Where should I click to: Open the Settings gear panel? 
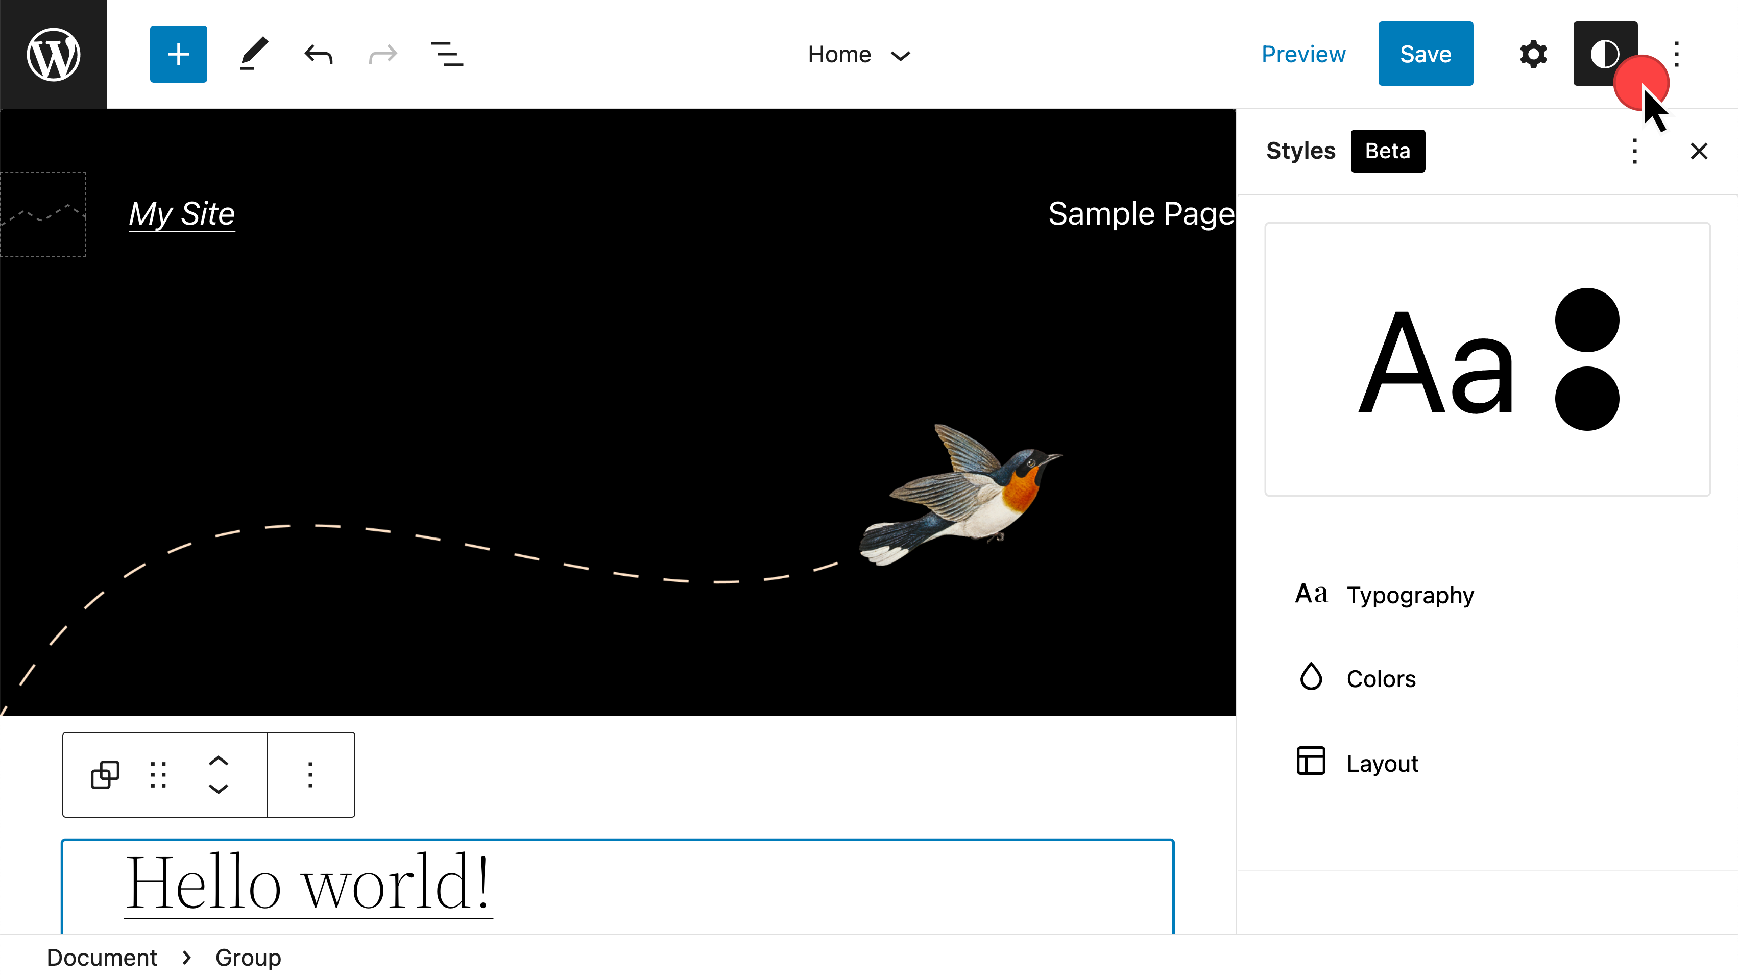(1533, 54)
